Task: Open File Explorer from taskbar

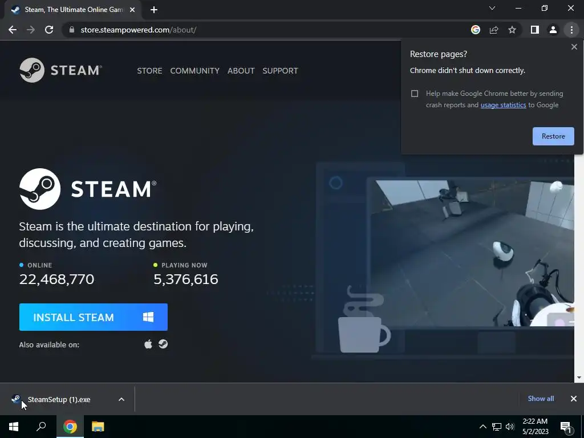Action: tap(98, 427)
